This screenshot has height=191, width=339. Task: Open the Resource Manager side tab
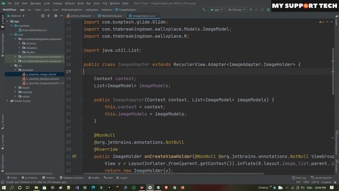[3, 45]
